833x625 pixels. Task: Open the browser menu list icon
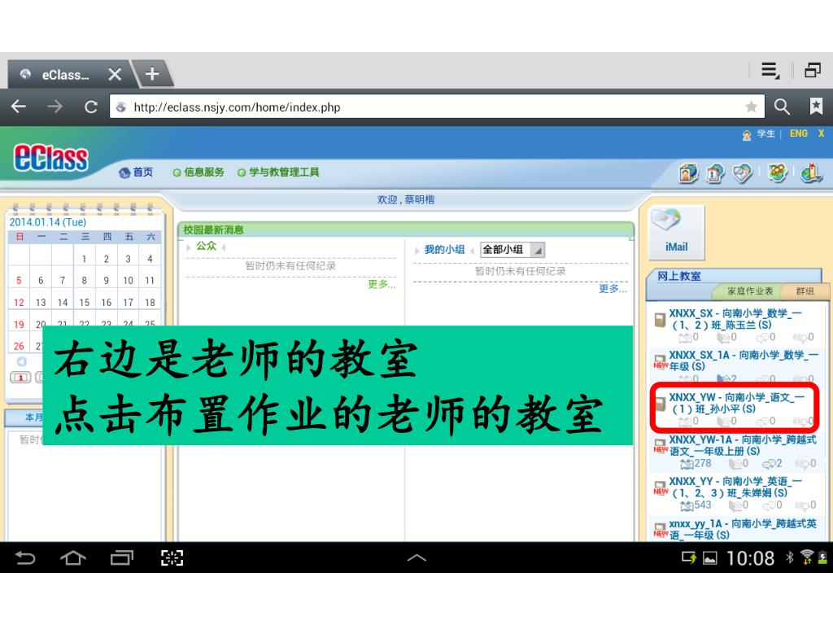pyautogui.click(x=770, y=70)
